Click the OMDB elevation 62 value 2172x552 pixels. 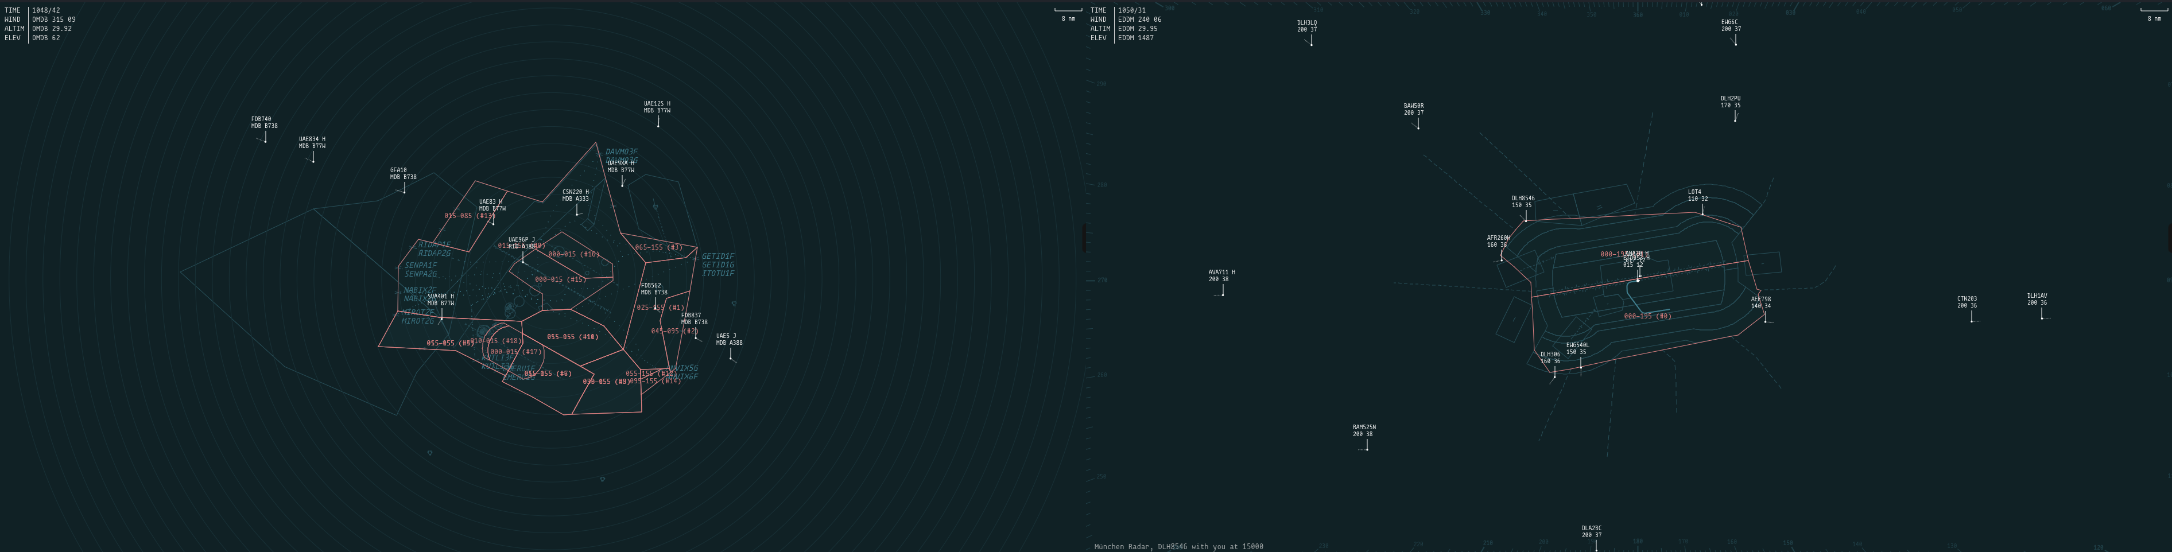click(56, 38)
